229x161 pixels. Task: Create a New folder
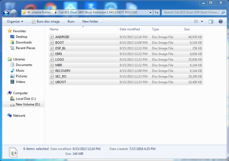(90, 21)
